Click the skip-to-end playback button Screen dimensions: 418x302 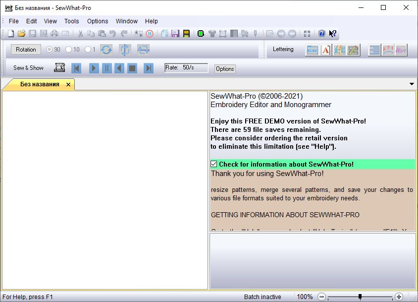click(x=149, y=68)
